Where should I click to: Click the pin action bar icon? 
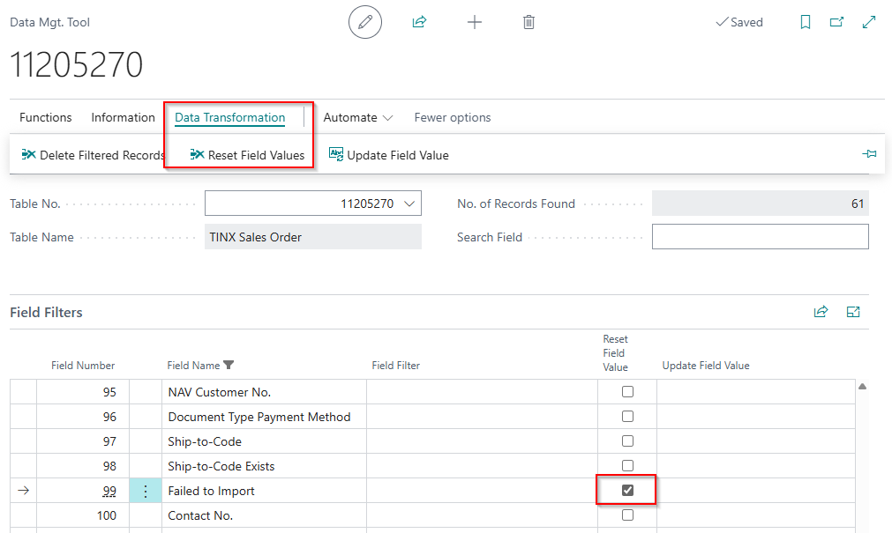(x=869, y=154)
